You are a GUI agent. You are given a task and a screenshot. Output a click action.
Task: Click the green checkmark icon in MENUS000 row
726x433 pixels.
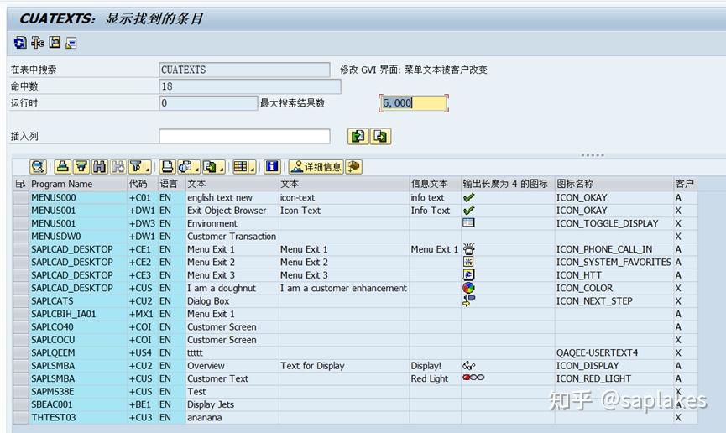pos(468,197)
